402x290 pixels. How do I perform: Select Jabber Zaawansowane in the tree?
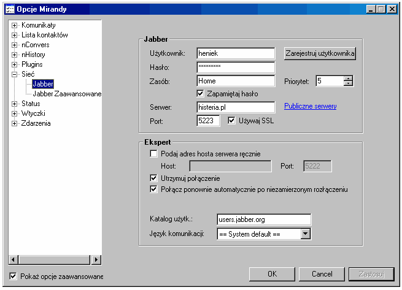click(x=66, y=94)
